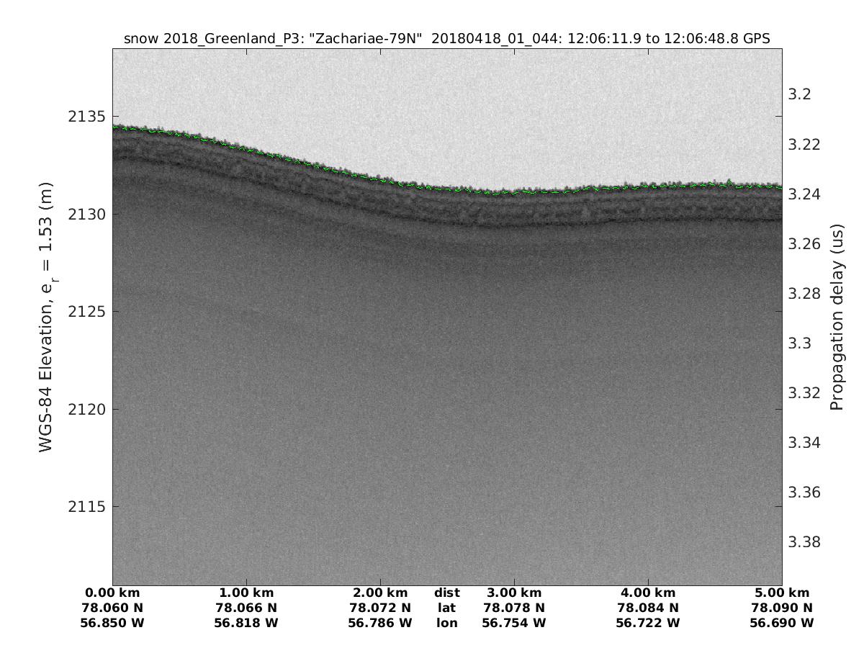This screenshot has height=648, width=864.
Task: Click the 'dist' axis legend word
Action: [447, 593]
